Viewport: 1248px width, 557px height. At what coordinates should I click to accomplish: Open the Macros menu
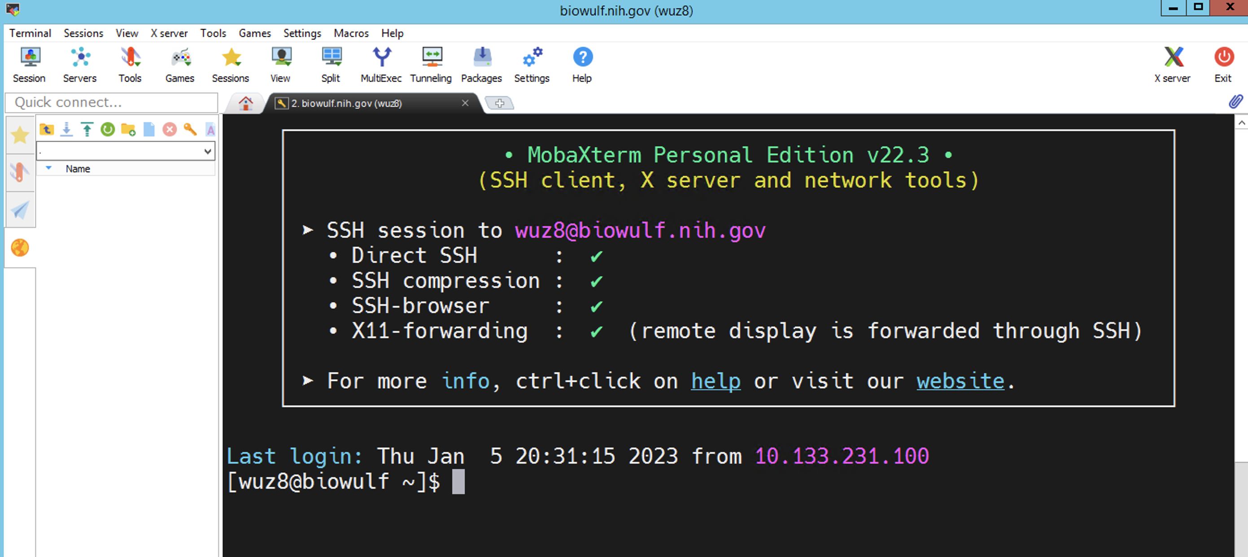point(351,33)
